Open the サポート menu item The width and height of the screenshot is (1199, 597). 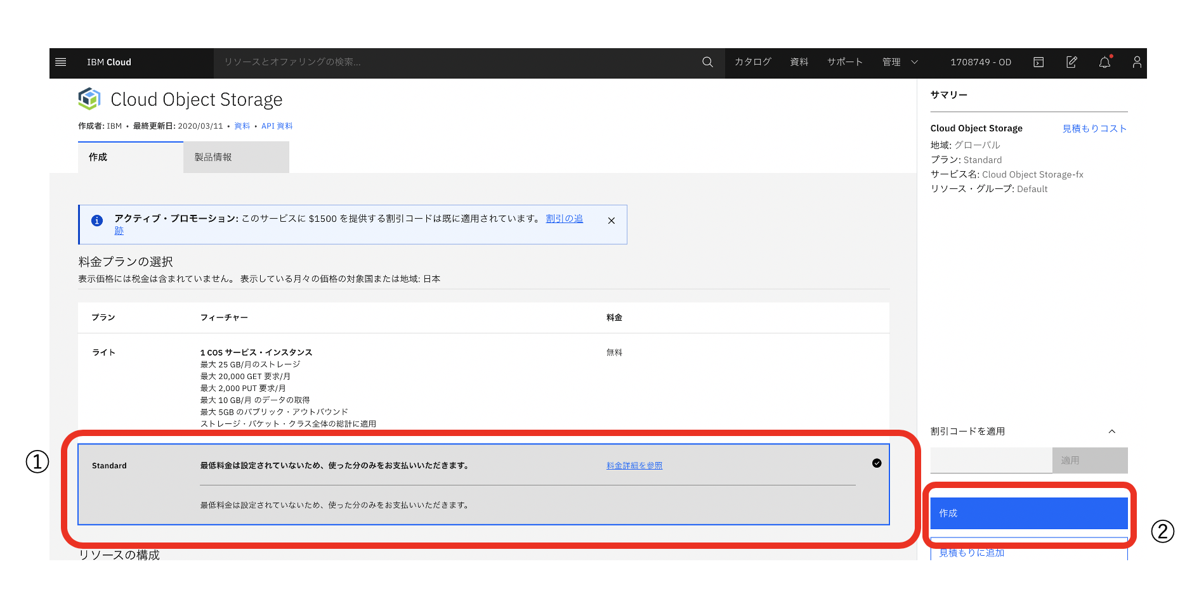(x=845, y=62)
